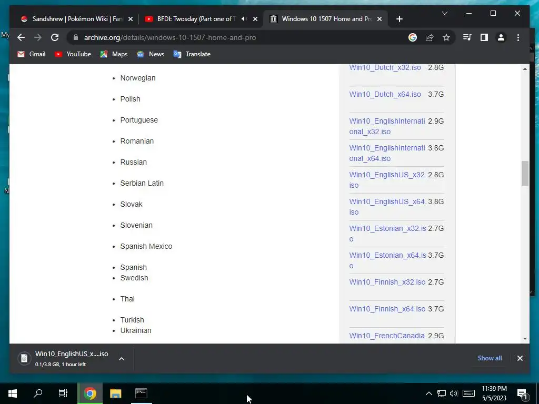Open Command Prompt taskbar icon

coord(141,393)
